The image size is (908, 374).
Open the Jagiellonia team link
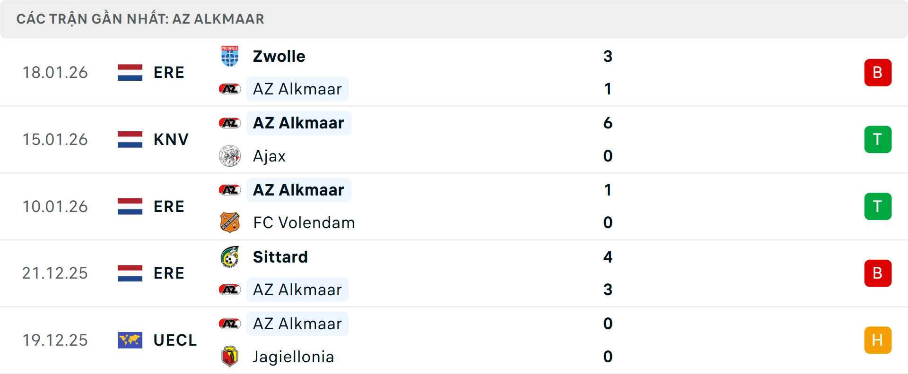pos(293,357)
